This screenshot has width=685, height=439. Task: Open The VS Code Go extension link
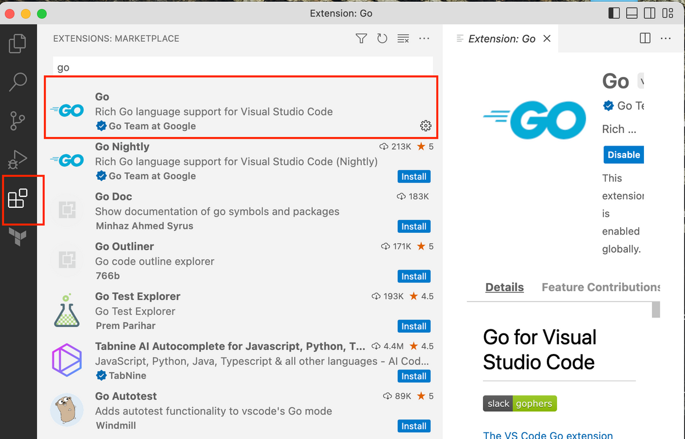point(548,435)
